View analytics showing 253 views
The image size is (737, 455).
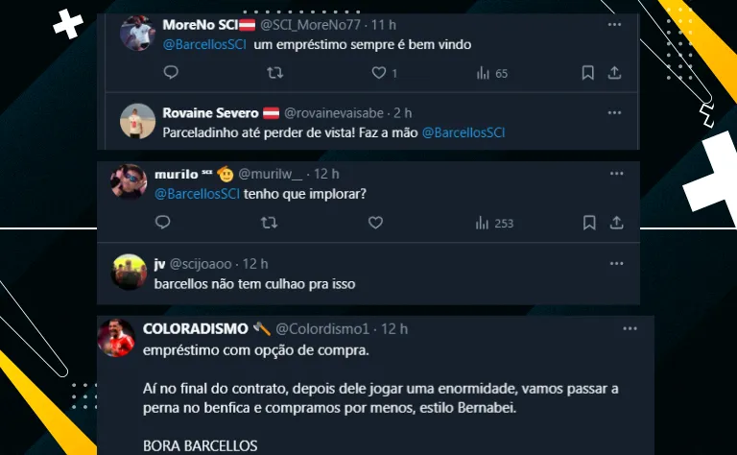click(494, 223)
